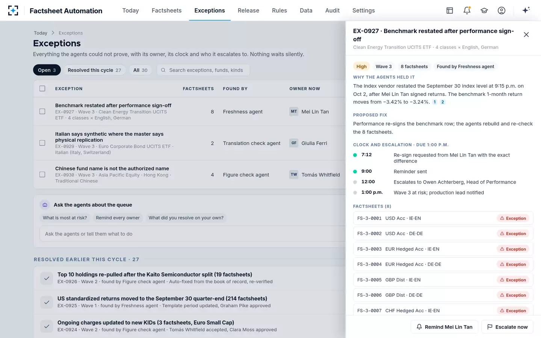Show All 30 exceptions
541x338 pixels.
(x=141, y=70)
